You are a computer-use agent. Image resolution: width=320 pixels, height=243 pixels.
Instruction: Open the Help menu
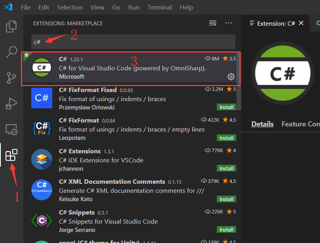186,8
